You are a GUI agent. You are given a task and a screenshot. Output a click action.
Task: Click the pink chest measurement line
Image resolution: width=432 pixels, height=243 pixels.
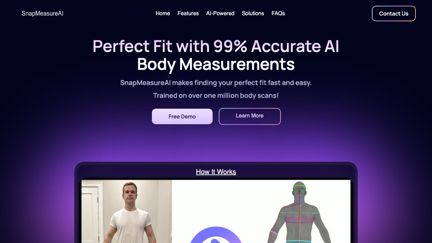299,220
